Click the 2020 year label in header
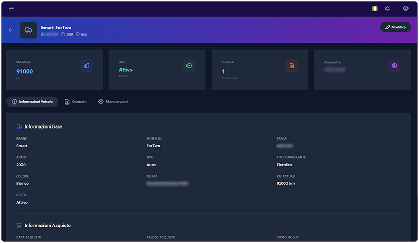419x243 pixels. point(67,34)
